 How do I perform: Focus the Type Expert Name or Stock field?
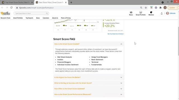(x=31, y=13)
